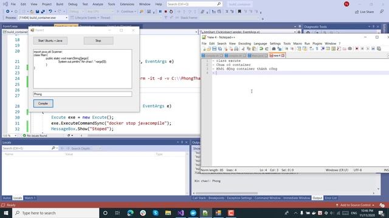The width and height of the screenshot is (389, 218).
Task: Click Stop button in Form1 window
Action: [98, 41]
